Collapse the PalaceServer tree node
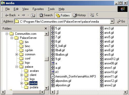 (x=12, y=38)
